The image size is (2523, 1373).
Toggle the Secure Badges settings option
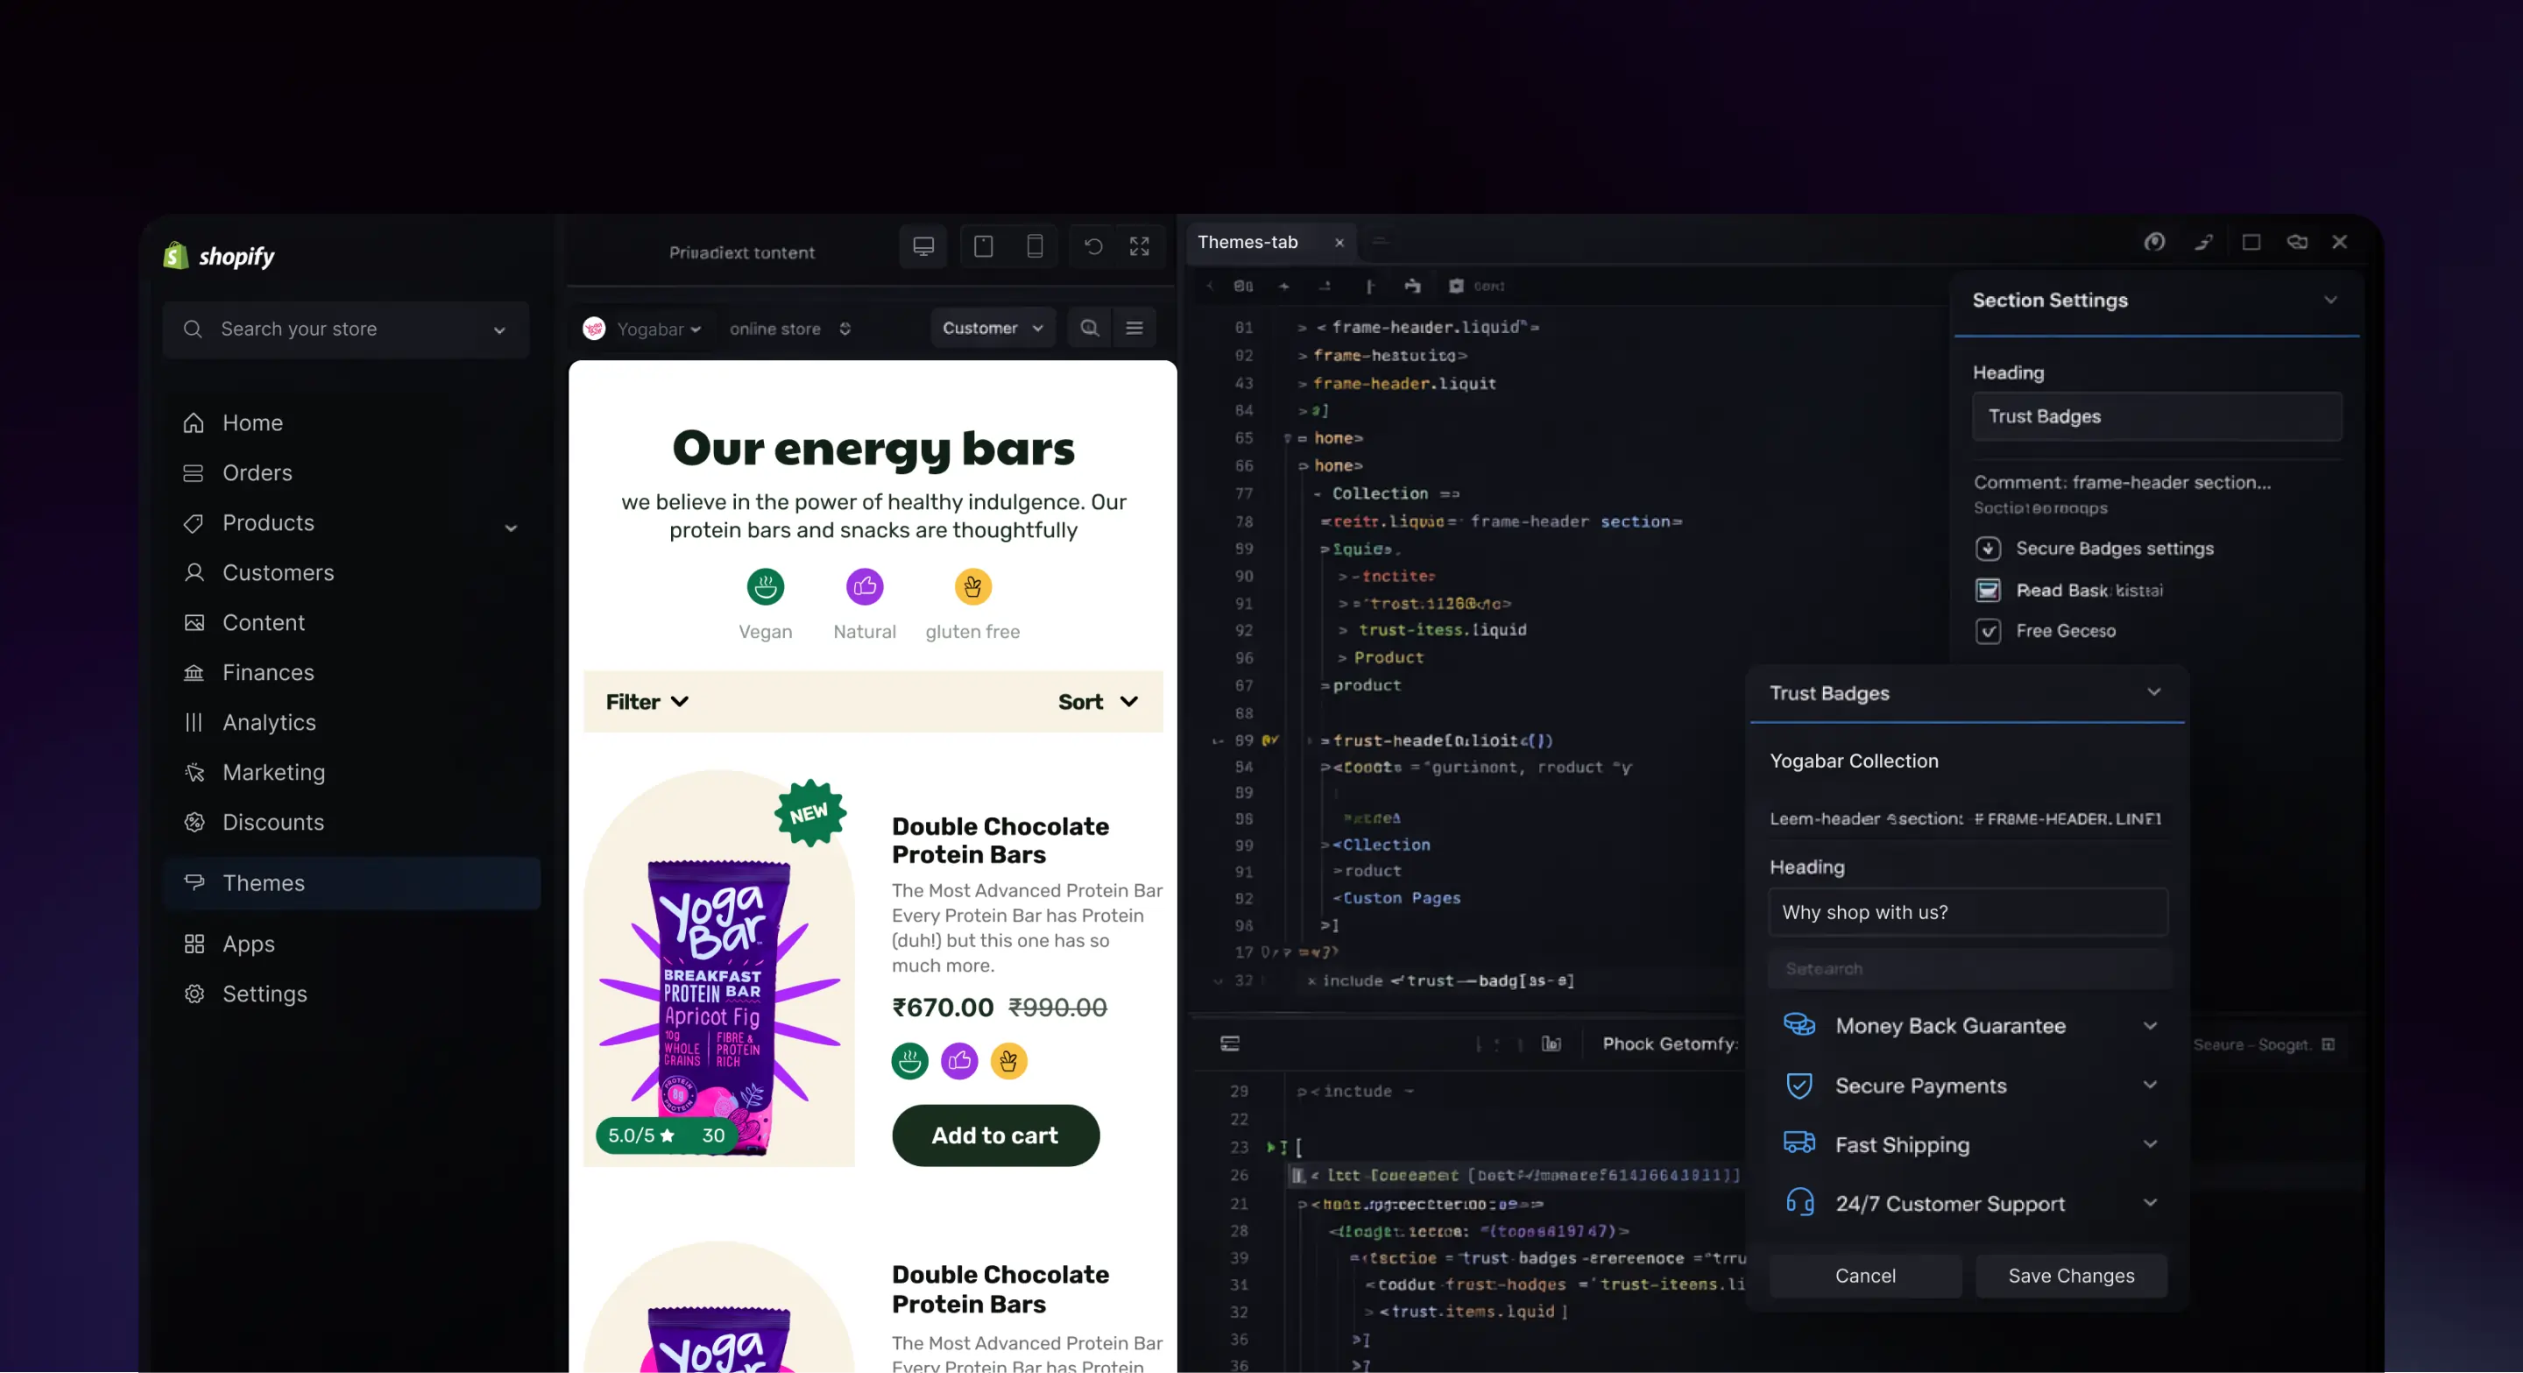pos(1989,548)
